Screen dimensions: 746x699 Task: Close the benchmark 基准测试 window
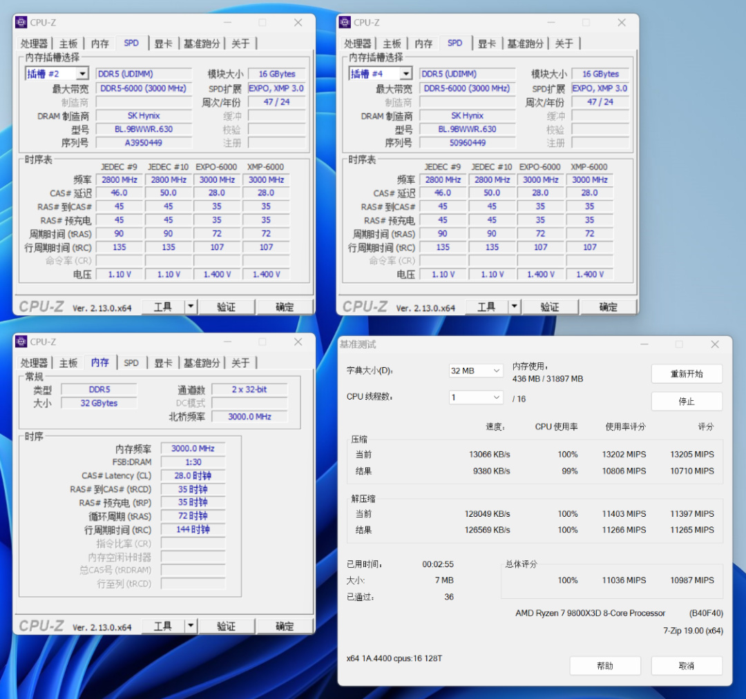715,344
